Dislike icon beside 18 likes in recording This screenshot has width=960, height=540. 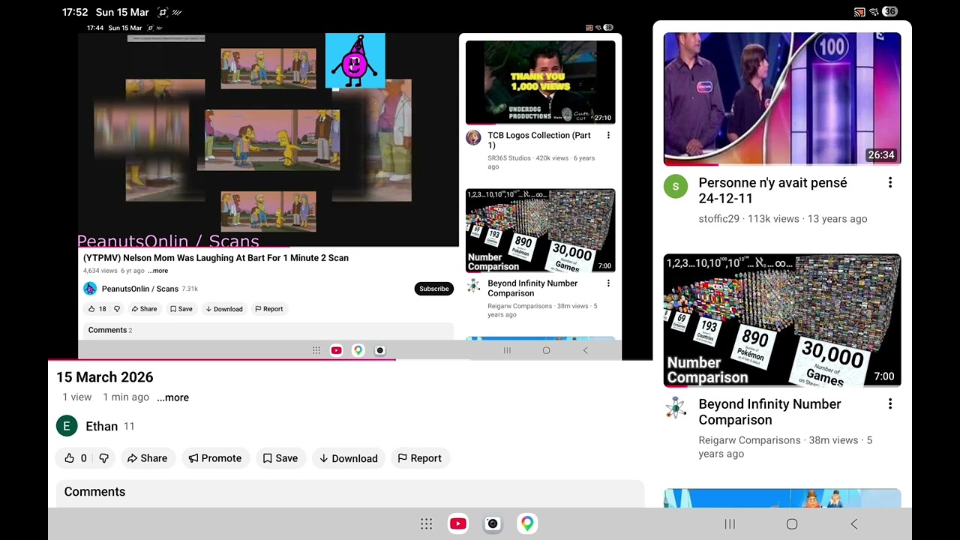117,309
